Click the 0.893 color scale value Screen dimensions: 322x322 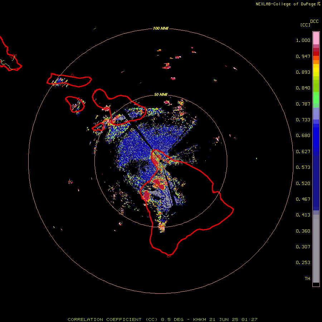[303, 72]
